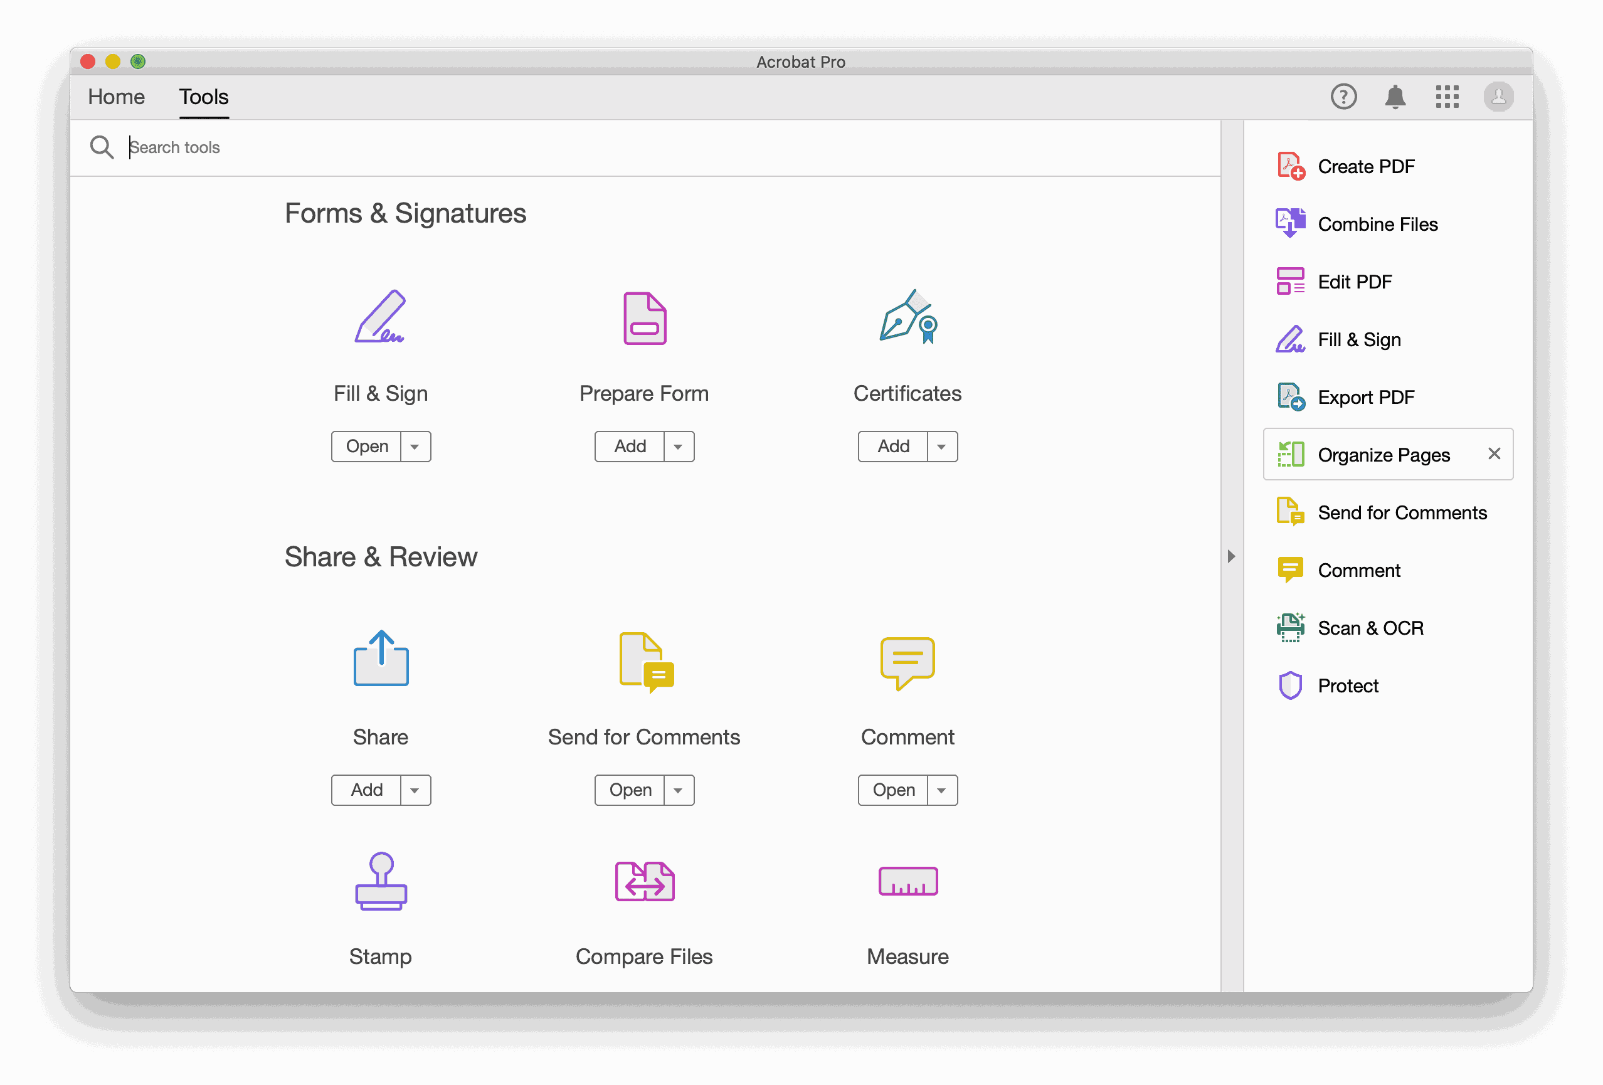Open Create PDF from the sidebar
The height and width of the screenshot is (1085, 1603).
[x=1366, y=166]
